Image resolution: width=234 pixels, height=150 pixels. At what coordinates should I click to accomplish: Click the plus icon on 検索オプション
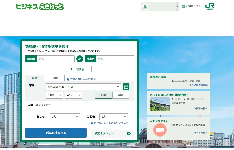(x=129, y=133)
